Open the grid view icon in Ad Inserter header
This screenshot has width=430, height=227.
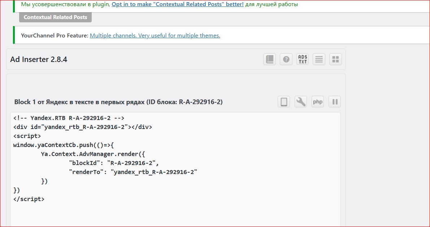click(335, 59)
